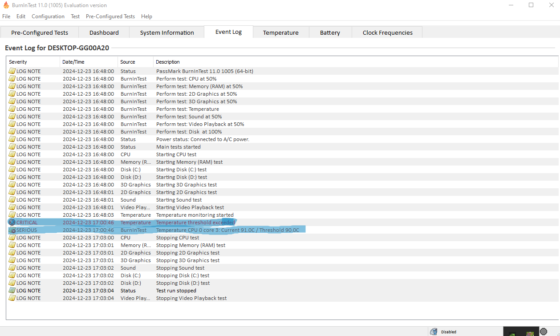This screenshot has width=560, height=336.
Task: Switch to the Temperature tab
Action: (280, 32)
